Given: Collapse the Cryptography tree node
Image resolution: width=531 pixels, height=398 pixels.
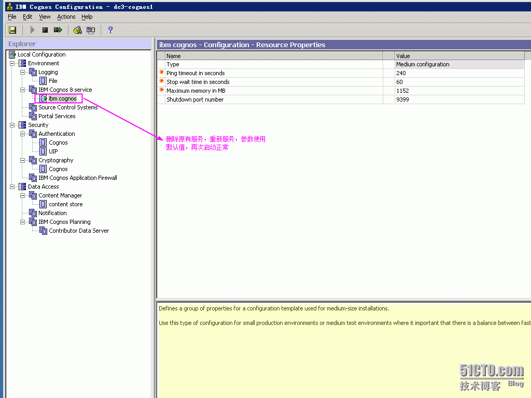Looking at the screenshot, I should 22,160.
